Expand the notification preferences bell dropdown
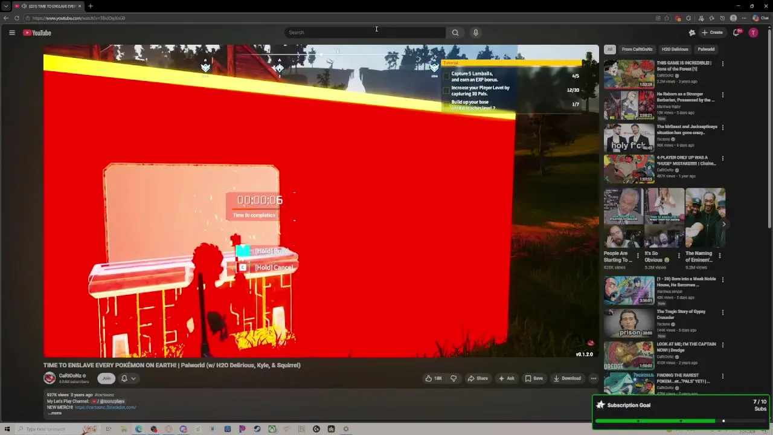 coord(128,378)
